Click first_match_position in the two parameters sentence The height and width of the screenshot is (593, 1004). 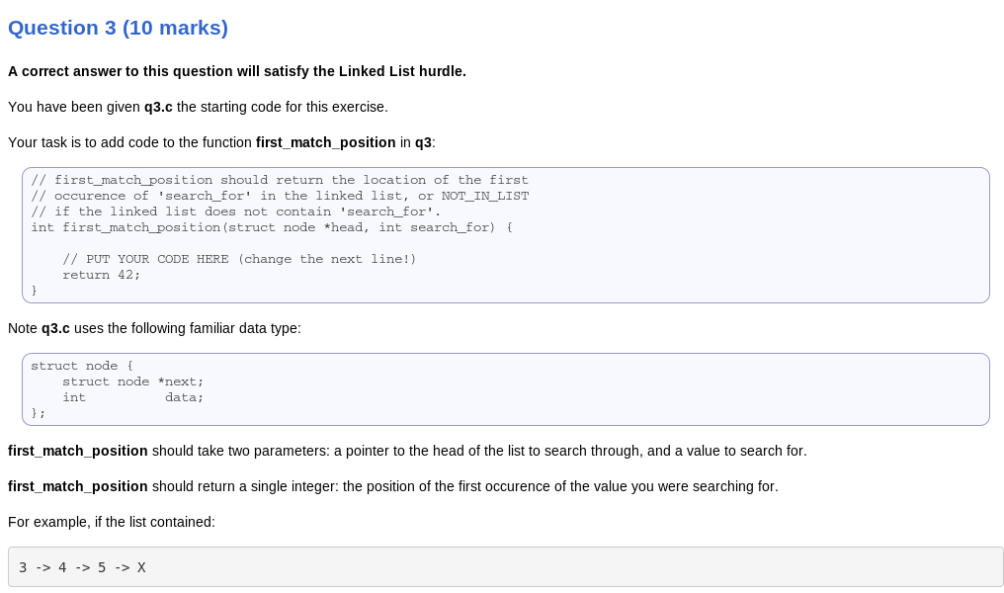[77, 451]
